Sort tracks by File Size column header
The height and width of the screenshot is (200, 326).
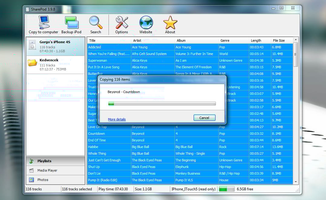tap(282, 40)
